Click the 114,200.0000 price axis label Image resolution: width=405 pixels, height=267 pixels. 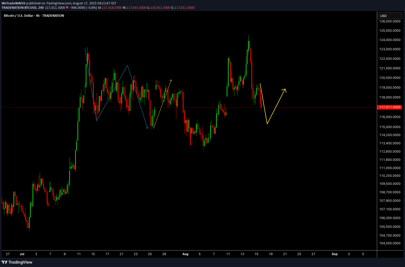coord(390,135)
